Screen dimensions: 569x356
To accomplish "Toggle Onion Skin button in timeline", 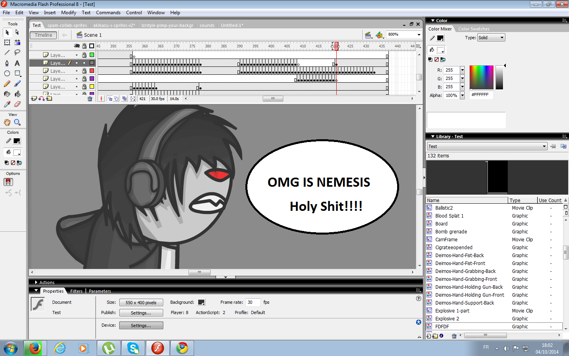I will coord(110,98).
